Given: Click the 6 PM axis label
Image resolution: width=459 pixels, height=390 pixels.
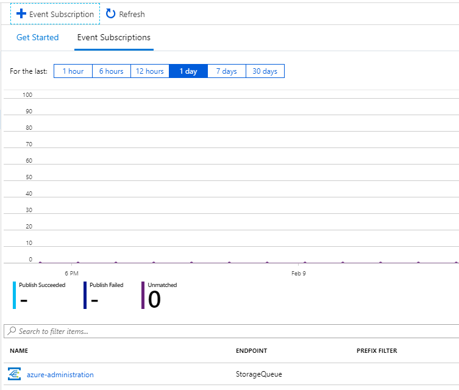Looking at the screenshot, I should (71, 273).
